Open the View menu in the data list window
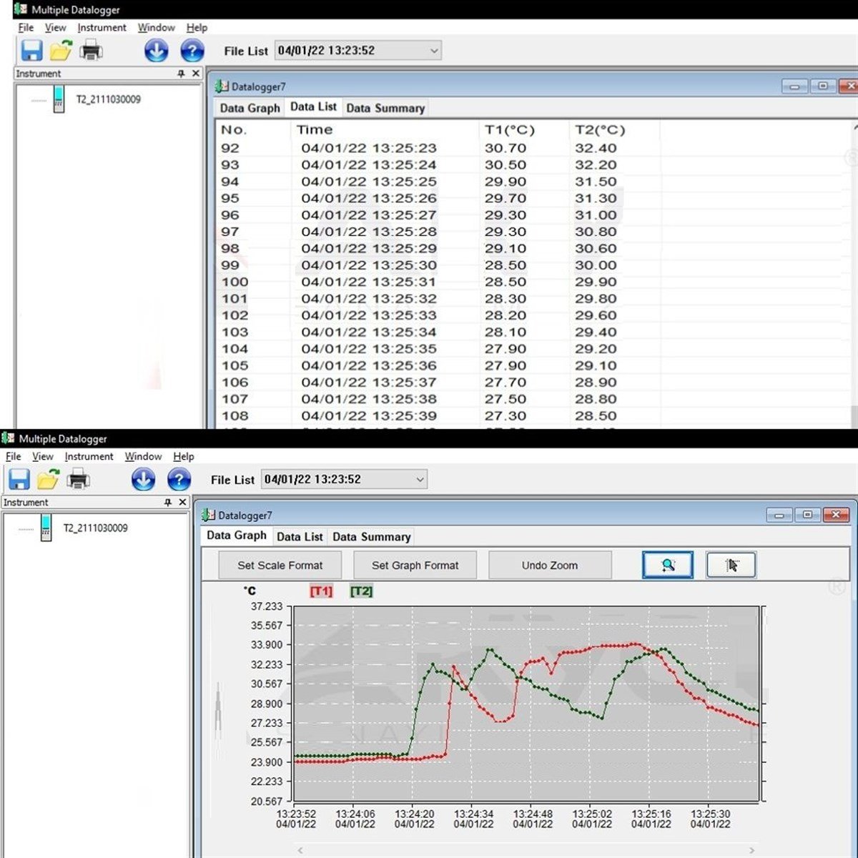This screenshot has width=858, height=858. 55,27
